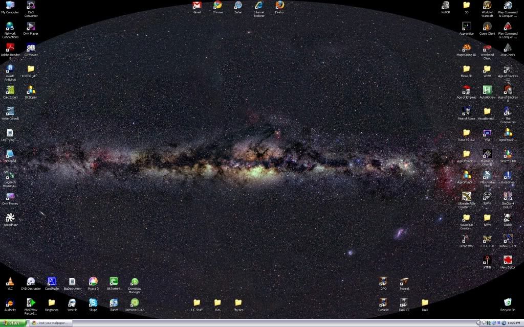Click the Audacity icon
Viewport: 524px width, 327px height.
pos(10,302)
